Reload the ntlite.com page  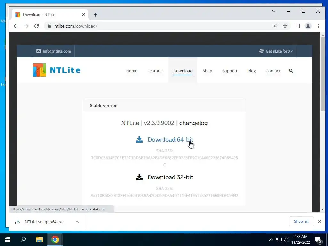[37, 26]
